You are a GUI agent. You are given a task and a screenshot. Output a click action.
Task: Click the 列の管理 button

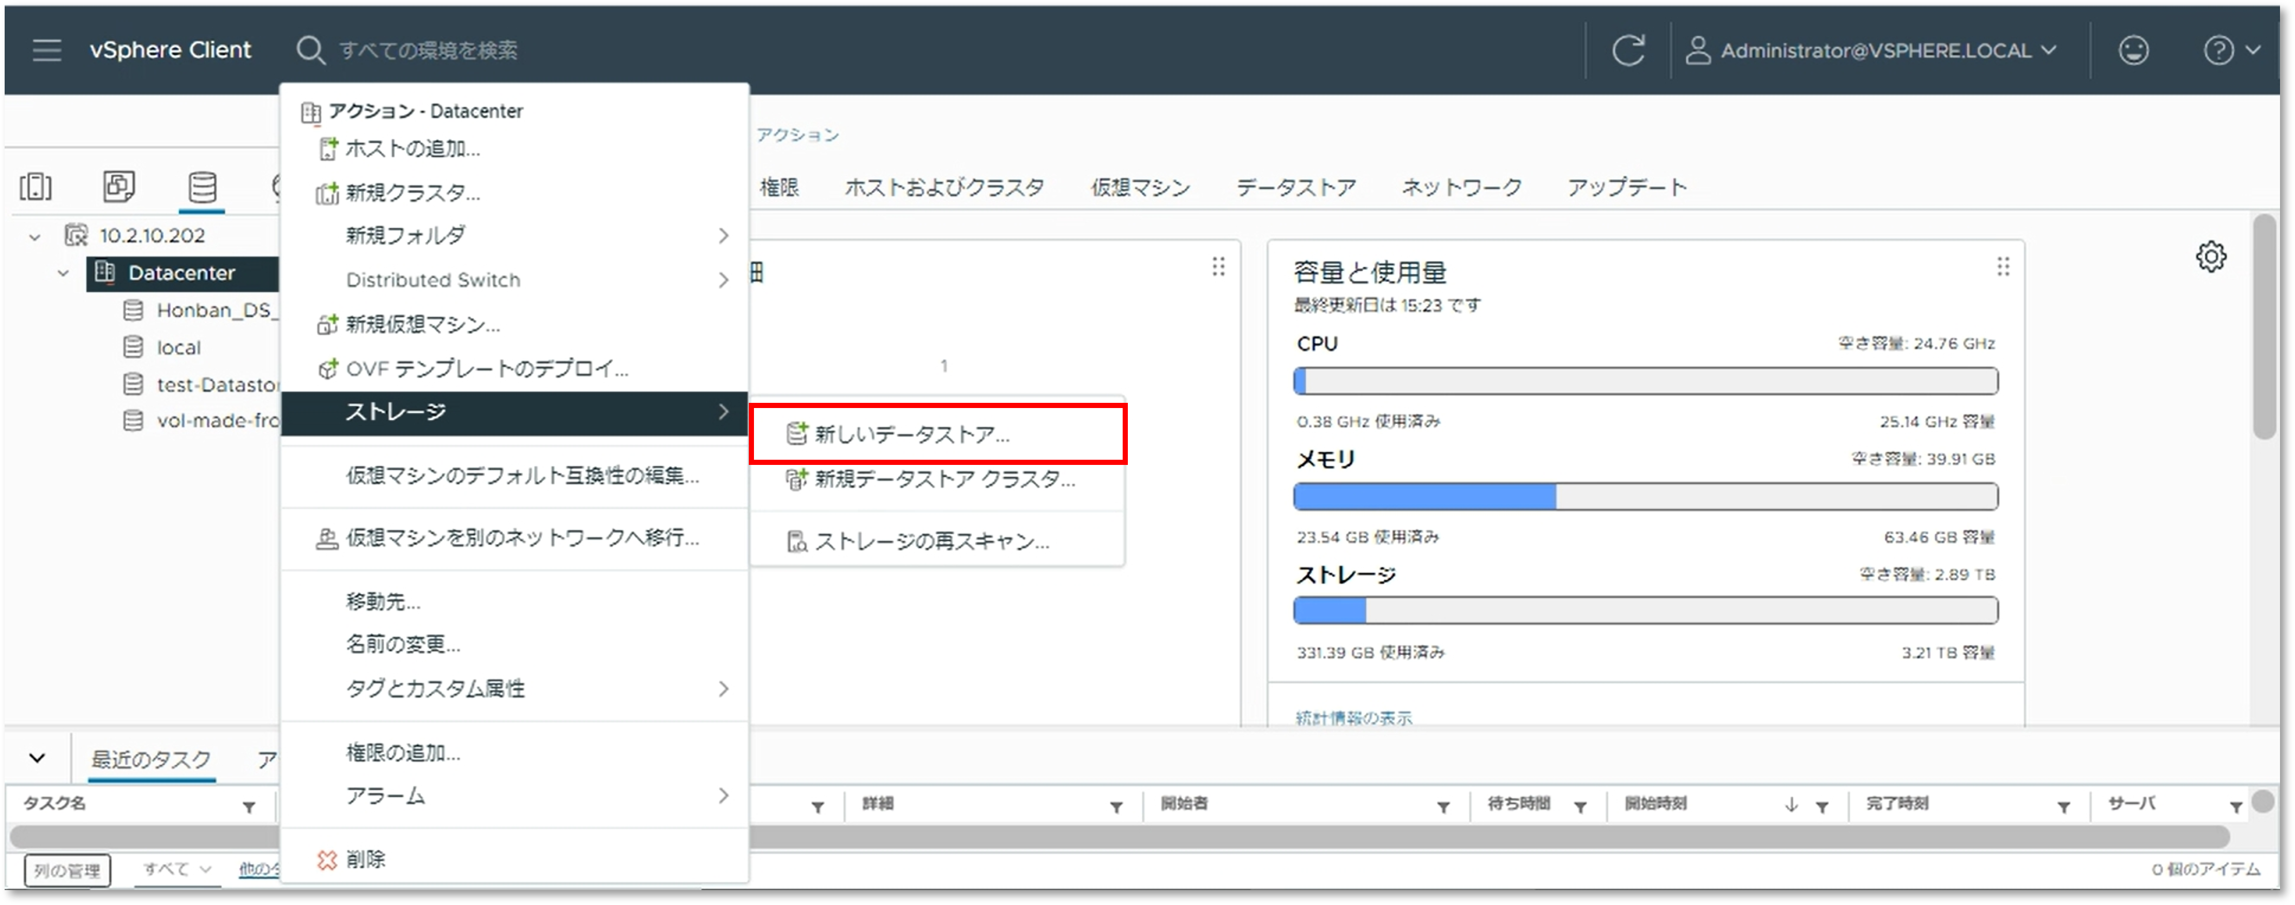68,870
